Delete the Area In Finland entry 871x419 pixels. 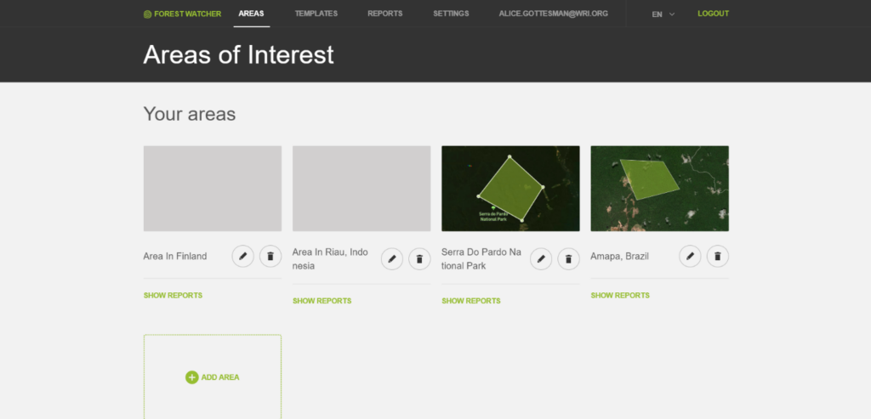270,257
